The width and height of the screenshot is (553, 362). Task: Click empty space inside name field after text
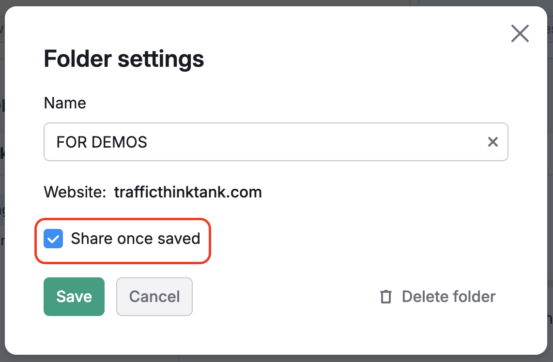pos(315,142)
